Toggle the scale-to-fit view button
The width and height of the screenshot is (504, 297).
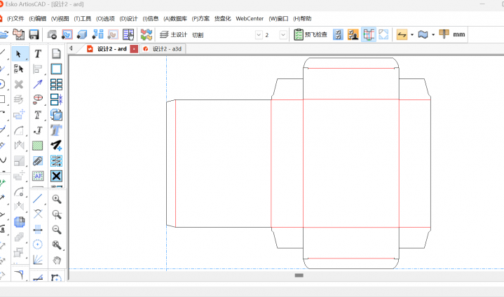383,34
